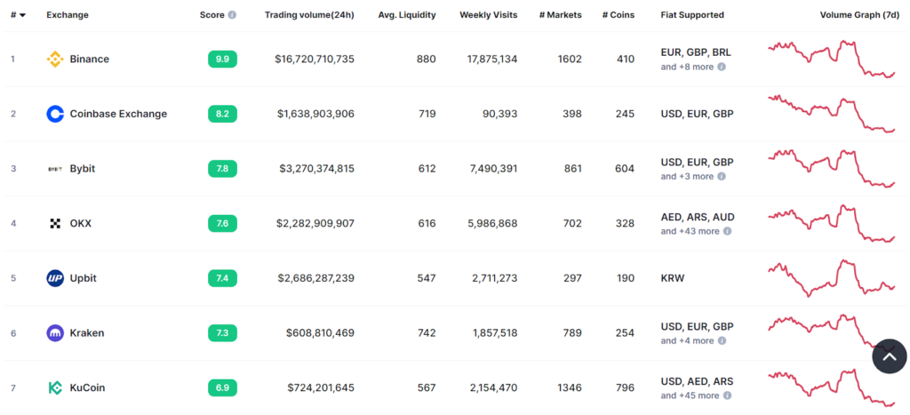Click the Kraken logo icon

click(55, 333)
